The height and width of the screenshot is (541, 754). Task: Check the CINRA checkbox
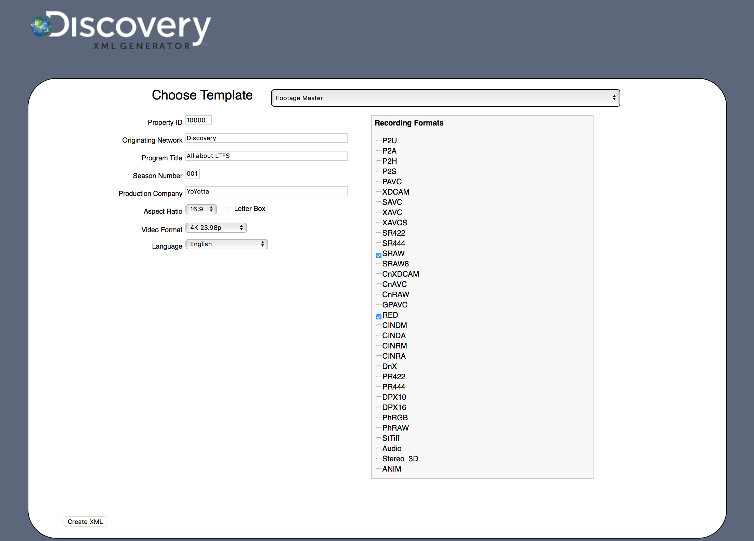click(x=379, y=357)
